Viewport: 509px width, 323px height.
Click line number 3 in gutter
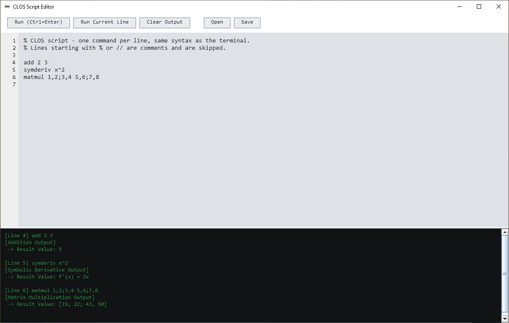point(14,55)
